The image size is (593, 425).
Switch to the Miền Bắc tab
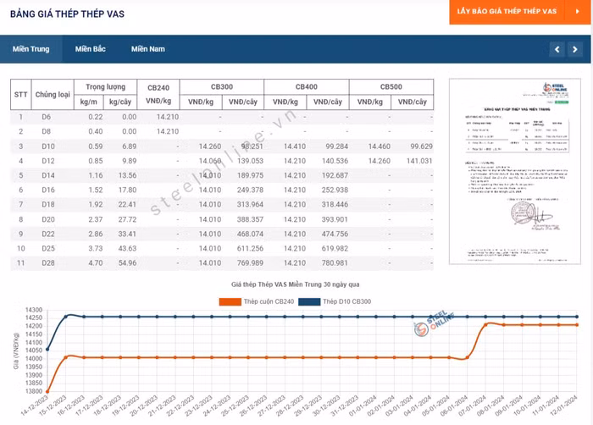point(90,49)
